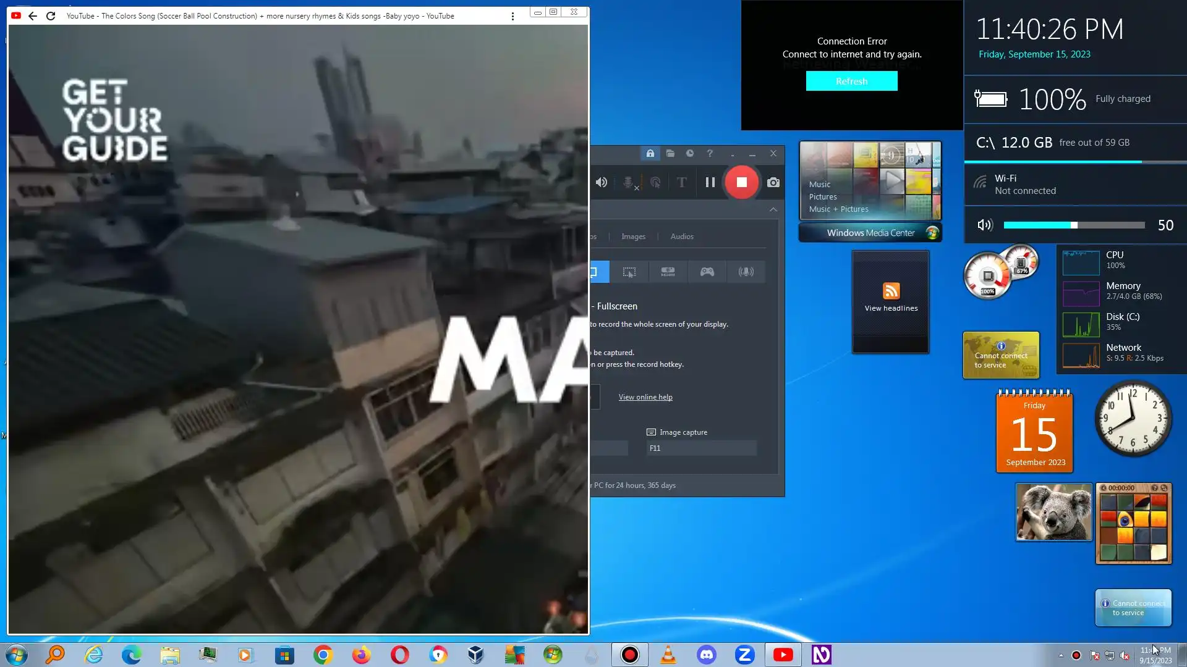The image size is (1187, 667).
Task: Switch to the Audios tab
Action: tap(682, 237)
